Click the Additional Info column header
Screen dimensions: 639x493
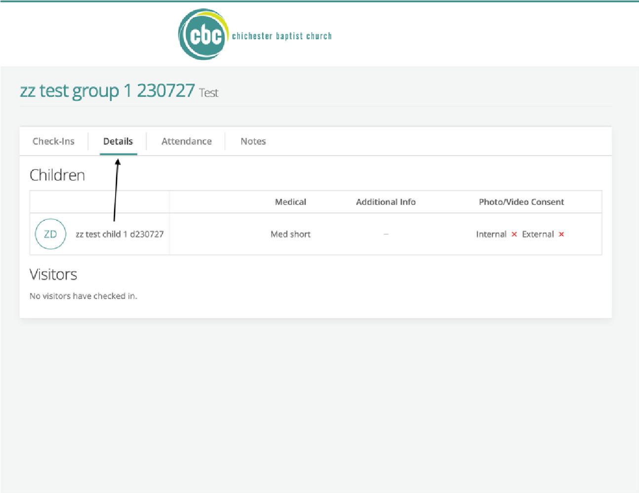click(x=386, y=202)
